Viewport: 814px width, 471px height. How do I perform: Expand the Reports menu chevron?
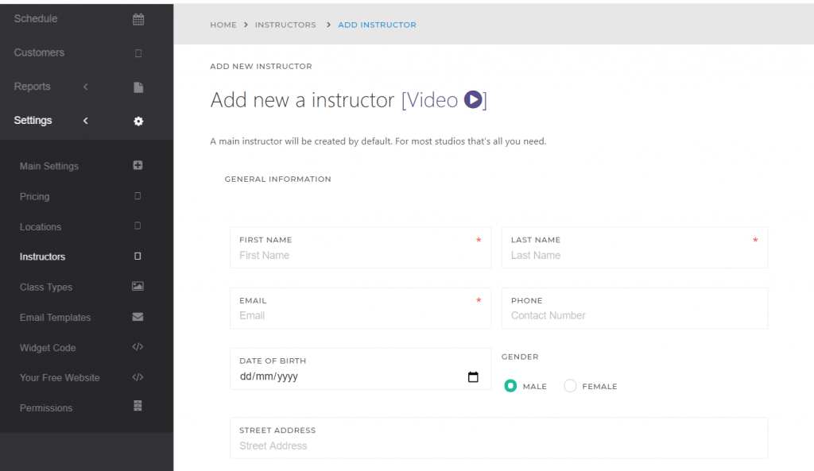[85, 87]
